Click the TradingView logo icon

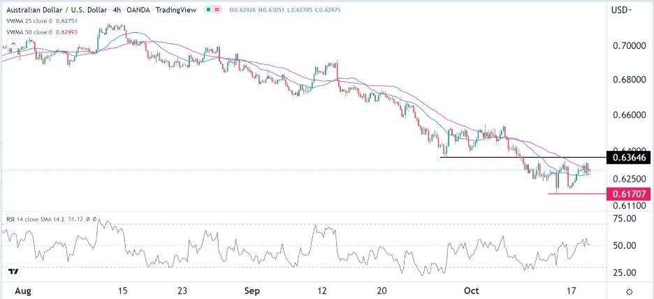click(x=14, y=272)
